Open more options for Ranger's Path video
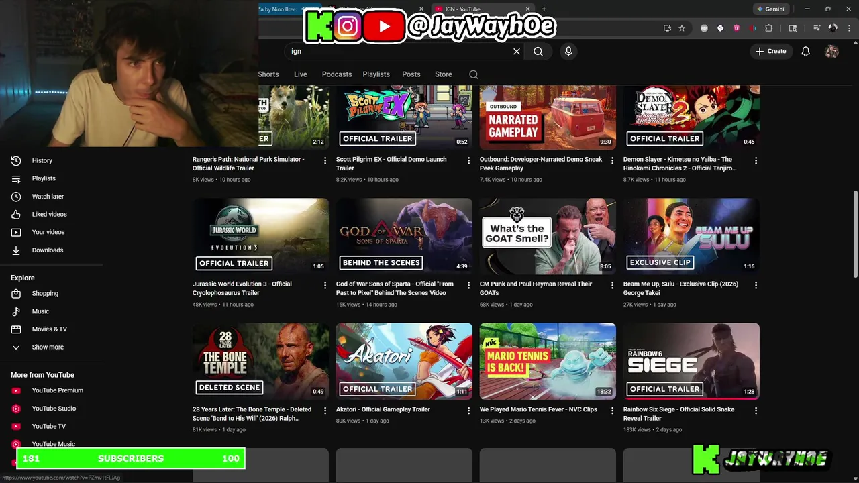Screen dimensions: 859x483 coord(325,161)
